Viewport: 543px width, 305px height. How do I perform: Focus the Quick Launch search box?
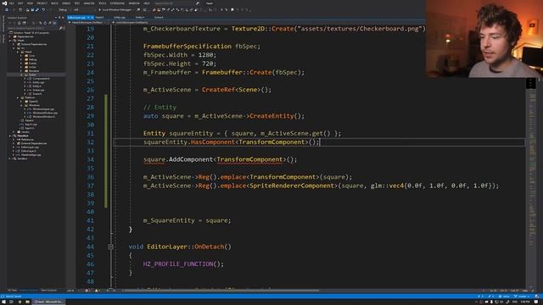click(176, 3)
